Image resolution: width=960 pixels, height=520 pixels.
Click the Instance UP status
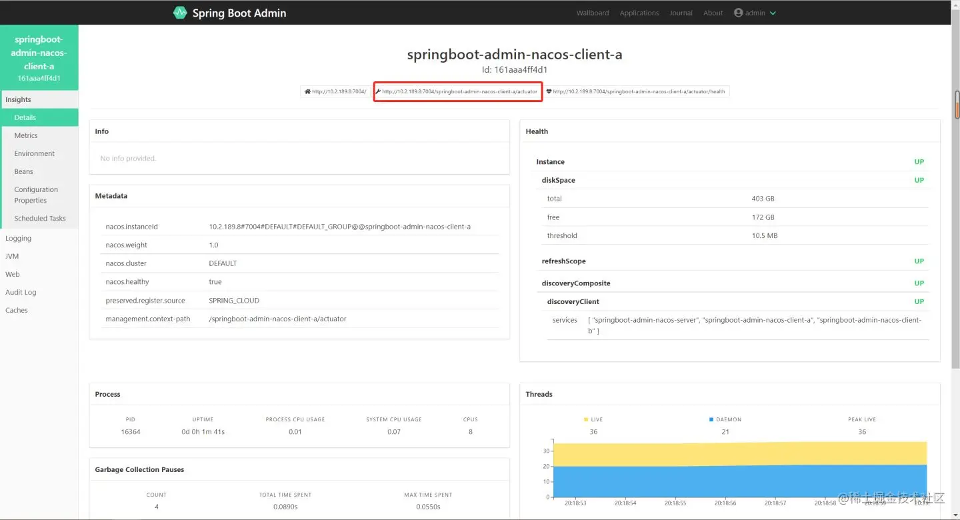tap(919, 162)
